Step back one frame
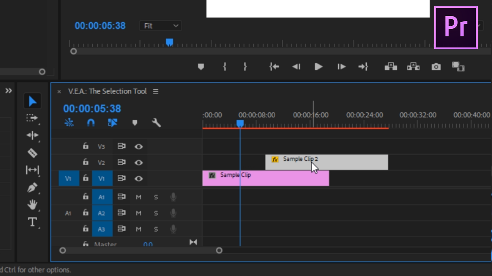This screenshot has width=492, height=276. pyautogui.click(x=296, y=67)
